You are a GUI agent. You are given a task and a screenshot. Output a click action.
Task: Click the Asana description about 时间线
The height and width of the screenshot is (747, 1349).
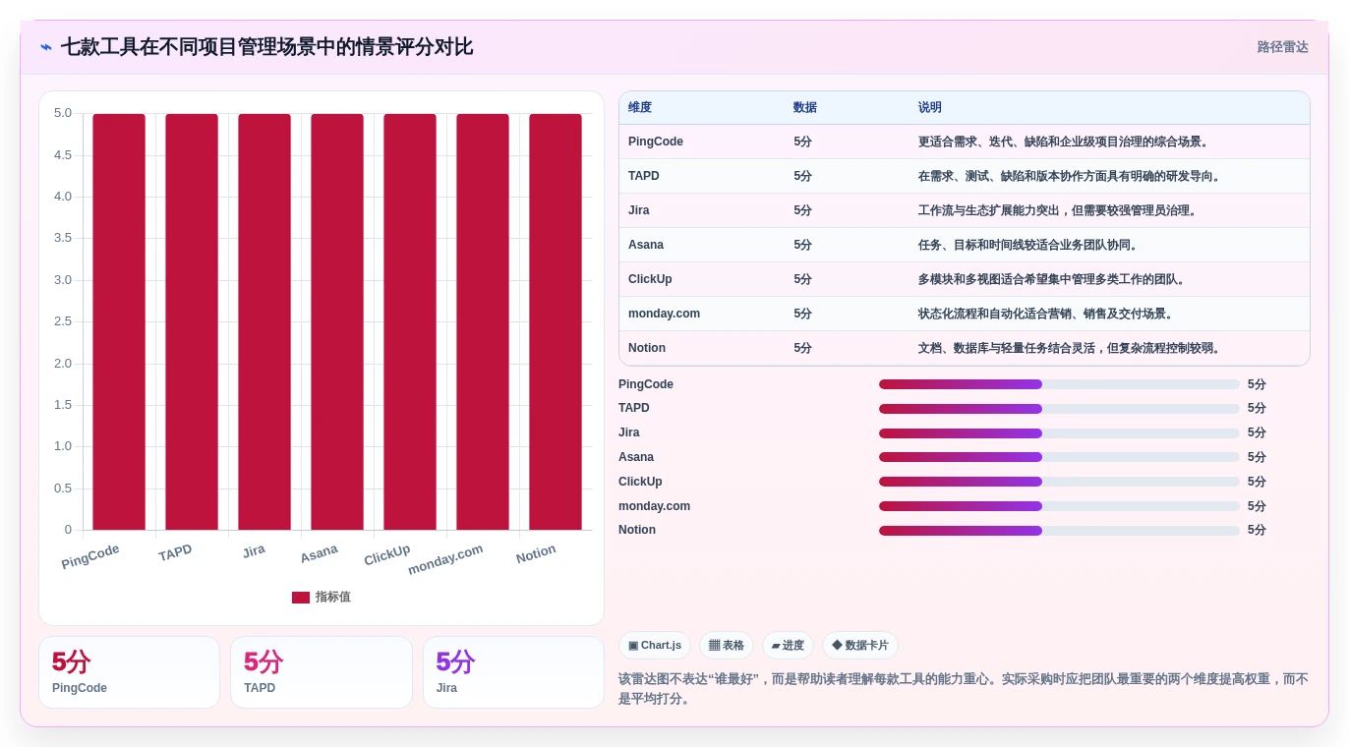pos(1029,245)
